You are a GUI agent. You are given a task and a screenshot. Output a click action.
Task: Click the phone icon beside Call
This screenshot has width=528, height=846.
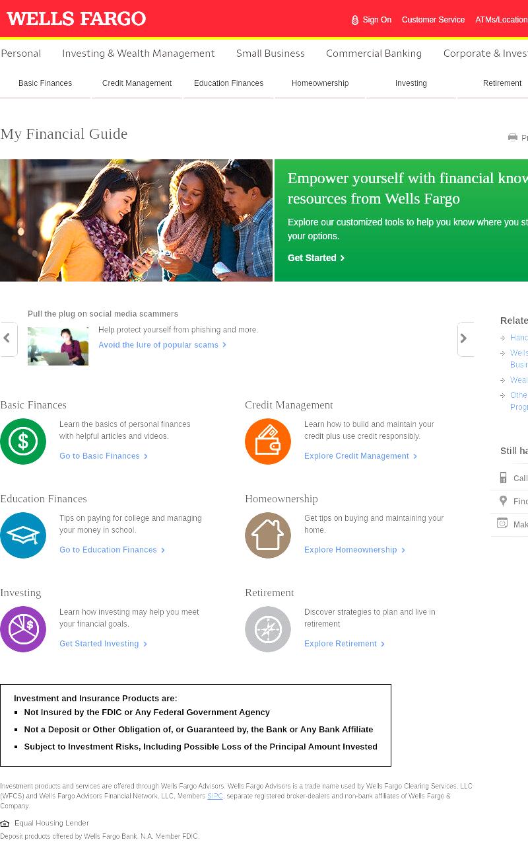click(x=503, y=478)
